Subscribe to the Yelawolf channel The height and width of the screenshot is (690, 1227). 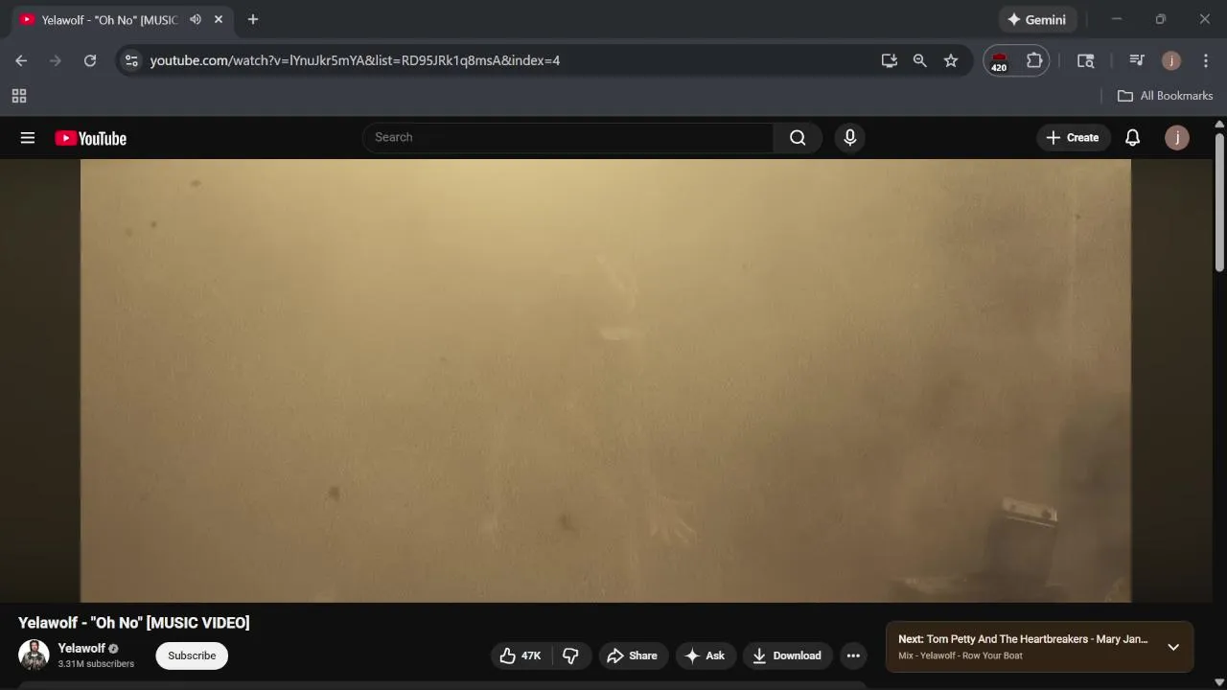[x=192, y=655]
